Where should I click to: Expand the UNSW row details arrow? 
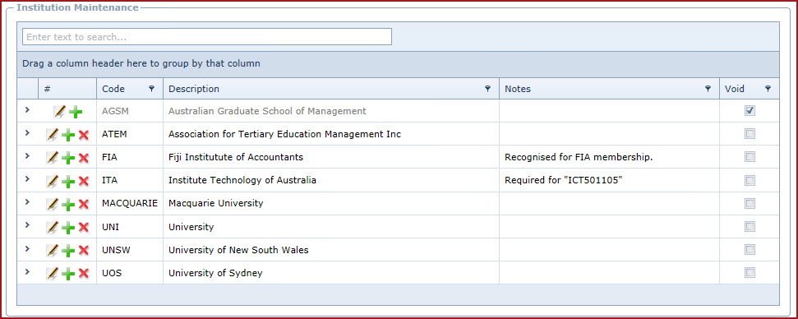[x=27, y=249]
